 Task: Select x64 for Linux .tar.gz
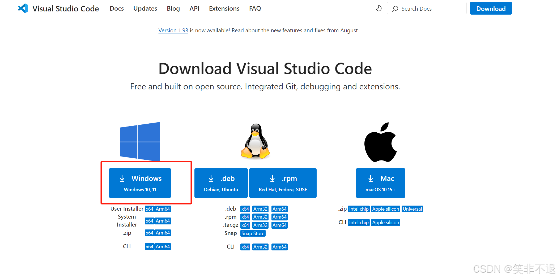(x=245, y=225)
